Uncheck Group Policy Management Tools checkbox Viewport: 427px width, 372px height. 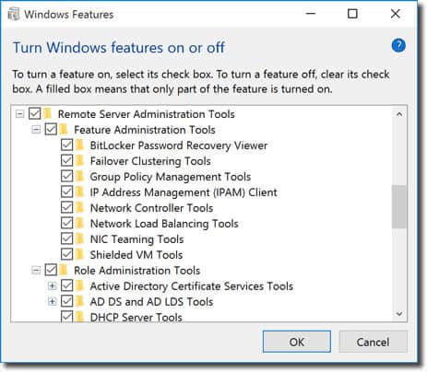coord(66,177)
